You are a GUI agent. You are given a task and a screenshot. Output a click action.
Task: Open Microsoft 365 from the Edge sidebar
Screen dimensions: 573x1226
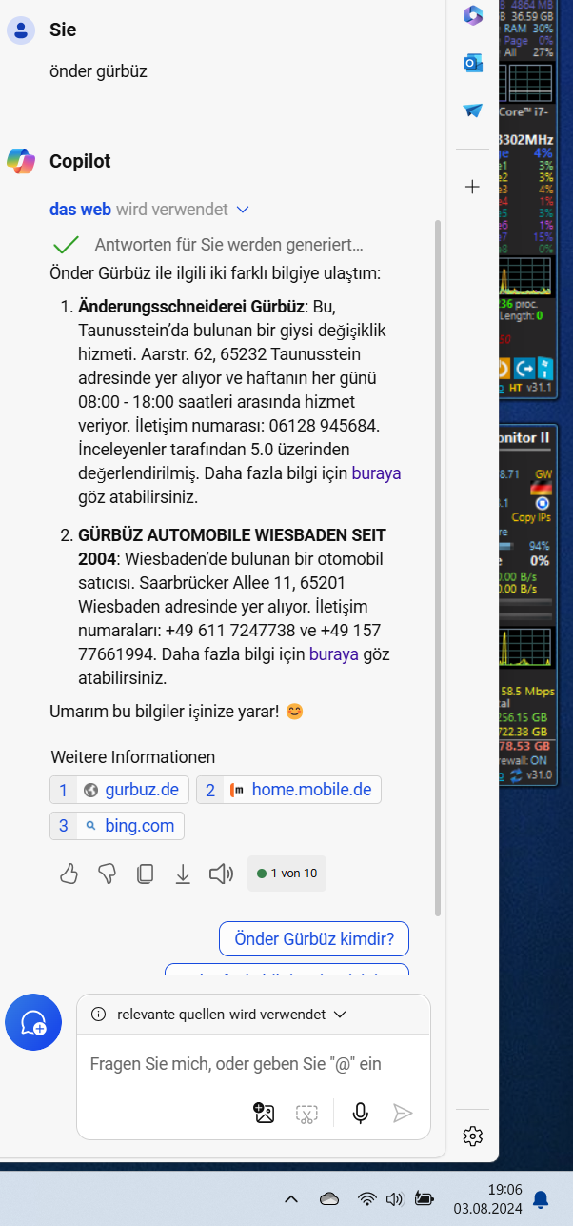[x=473, y=15]
